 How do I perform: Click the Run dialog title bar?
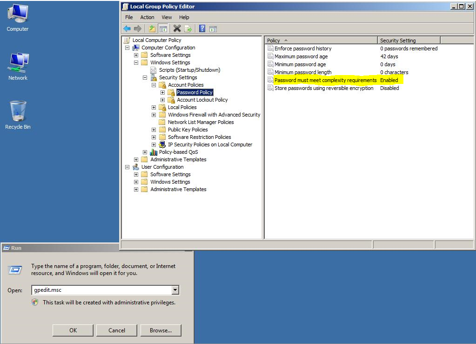click(60, 248)
